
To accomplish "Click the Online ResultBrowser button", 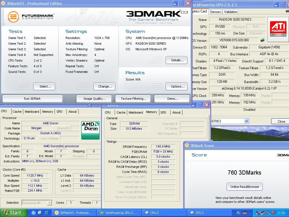I will pos(245,187).
